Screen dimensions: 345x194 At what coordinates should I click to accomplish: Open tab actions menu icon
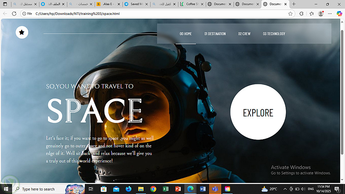5,4
